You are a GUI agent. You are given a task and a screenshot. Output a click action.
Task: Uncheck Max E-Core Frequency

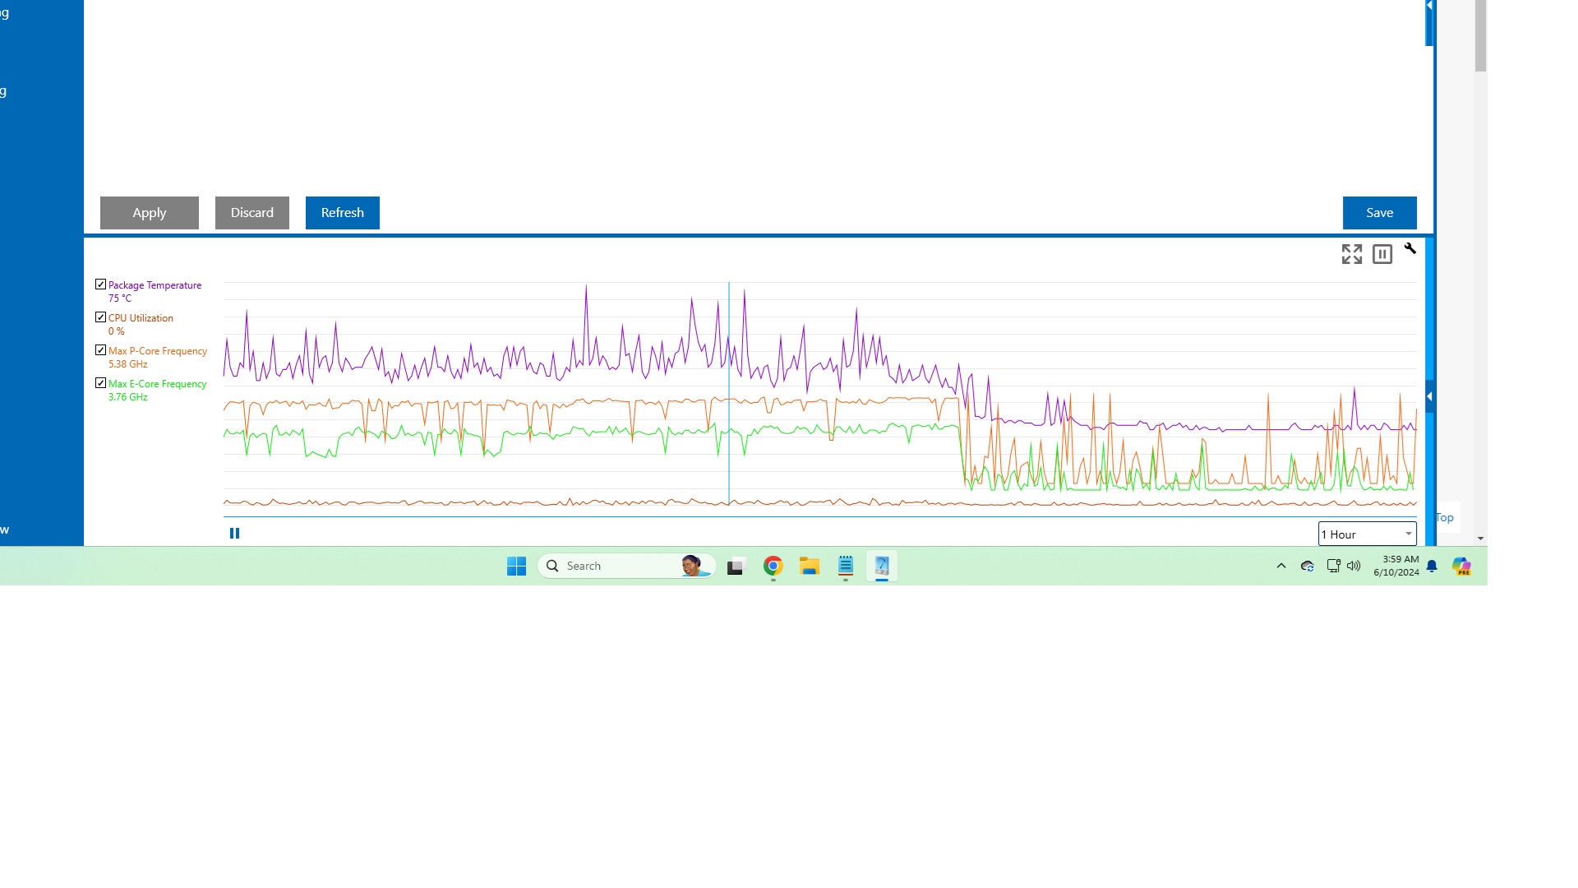click(x=100, y=383)
